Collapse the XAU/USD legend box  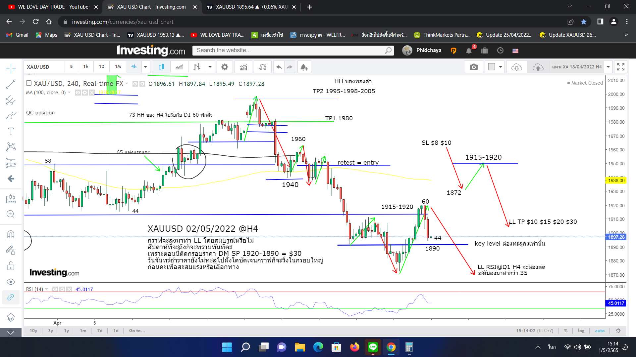coord(29,83)
